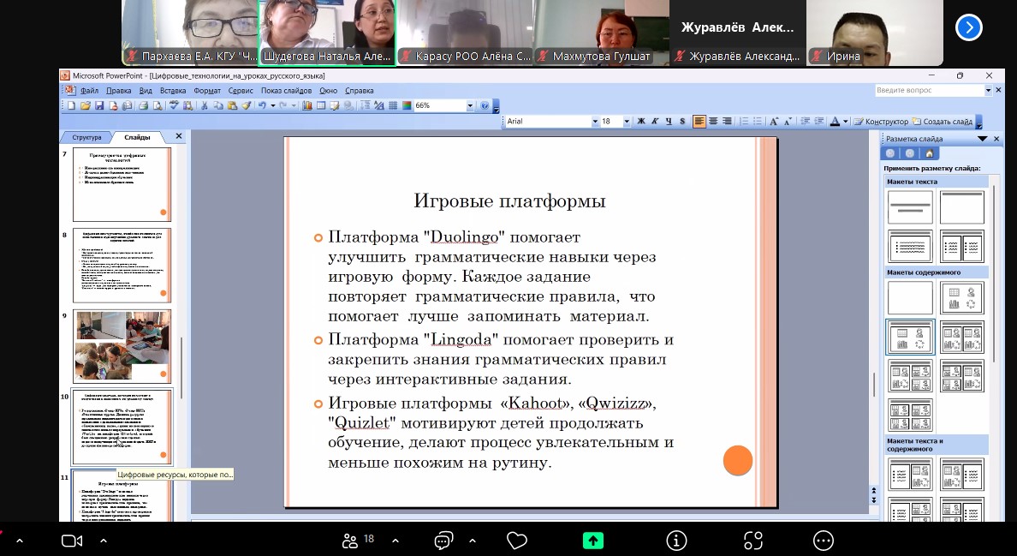Open the reactions heart icon
The width and height of the screenshot is (1017, 556).
point(516,541)
